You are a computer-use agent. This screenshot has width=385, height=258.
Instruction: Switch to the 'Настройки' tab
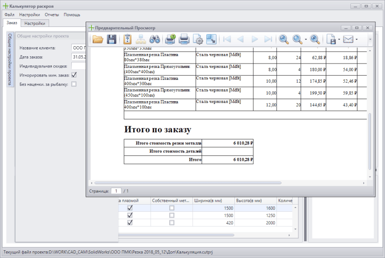point(35,23)
